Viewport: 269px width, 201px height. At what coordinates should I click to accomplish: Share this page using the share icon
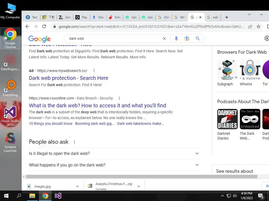(x=250, y=26)
